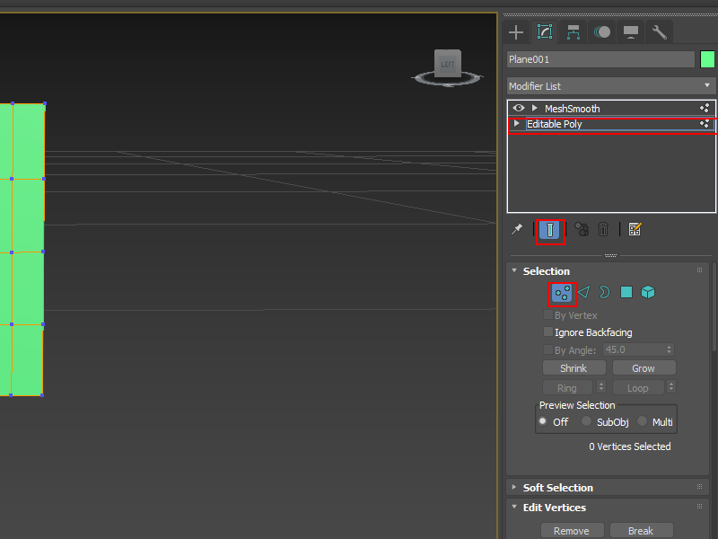Open the Hierarchy panel tab
The width and height of the screenshot is (718, 539).
point(574,32)
